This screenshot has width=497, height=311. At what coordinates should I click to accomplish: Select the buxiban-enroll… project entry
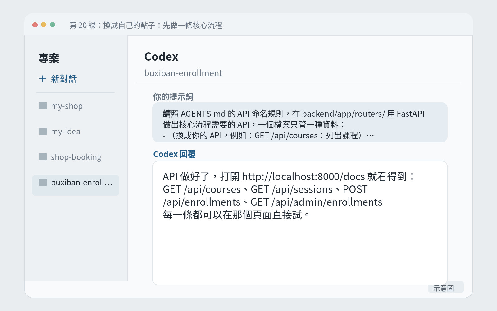(x=75, y=185)
